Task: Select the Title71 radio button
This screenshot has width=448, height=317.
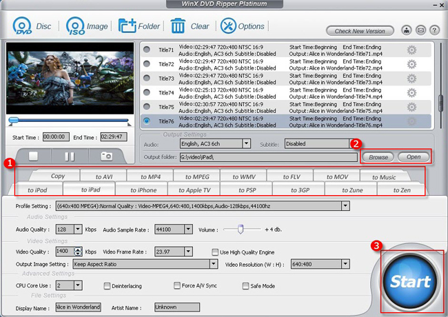Action: (147, 50)
